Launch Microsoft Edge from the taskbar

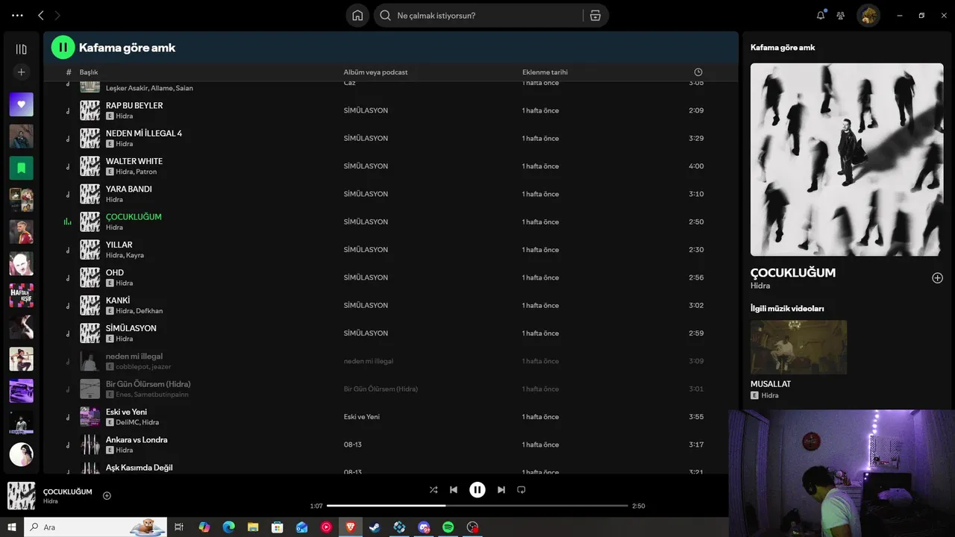pos(228,527)
